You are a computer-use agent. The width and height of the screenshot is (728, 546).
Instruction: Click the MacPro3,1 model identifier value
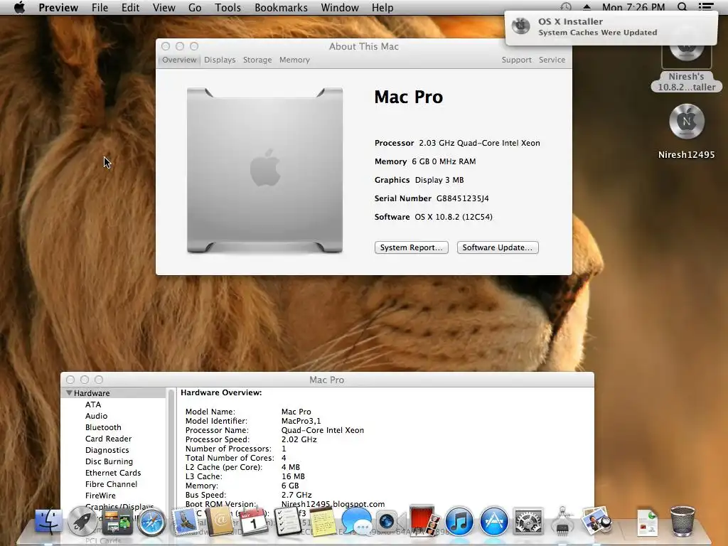pyautogui.click(x=301, y=421)
